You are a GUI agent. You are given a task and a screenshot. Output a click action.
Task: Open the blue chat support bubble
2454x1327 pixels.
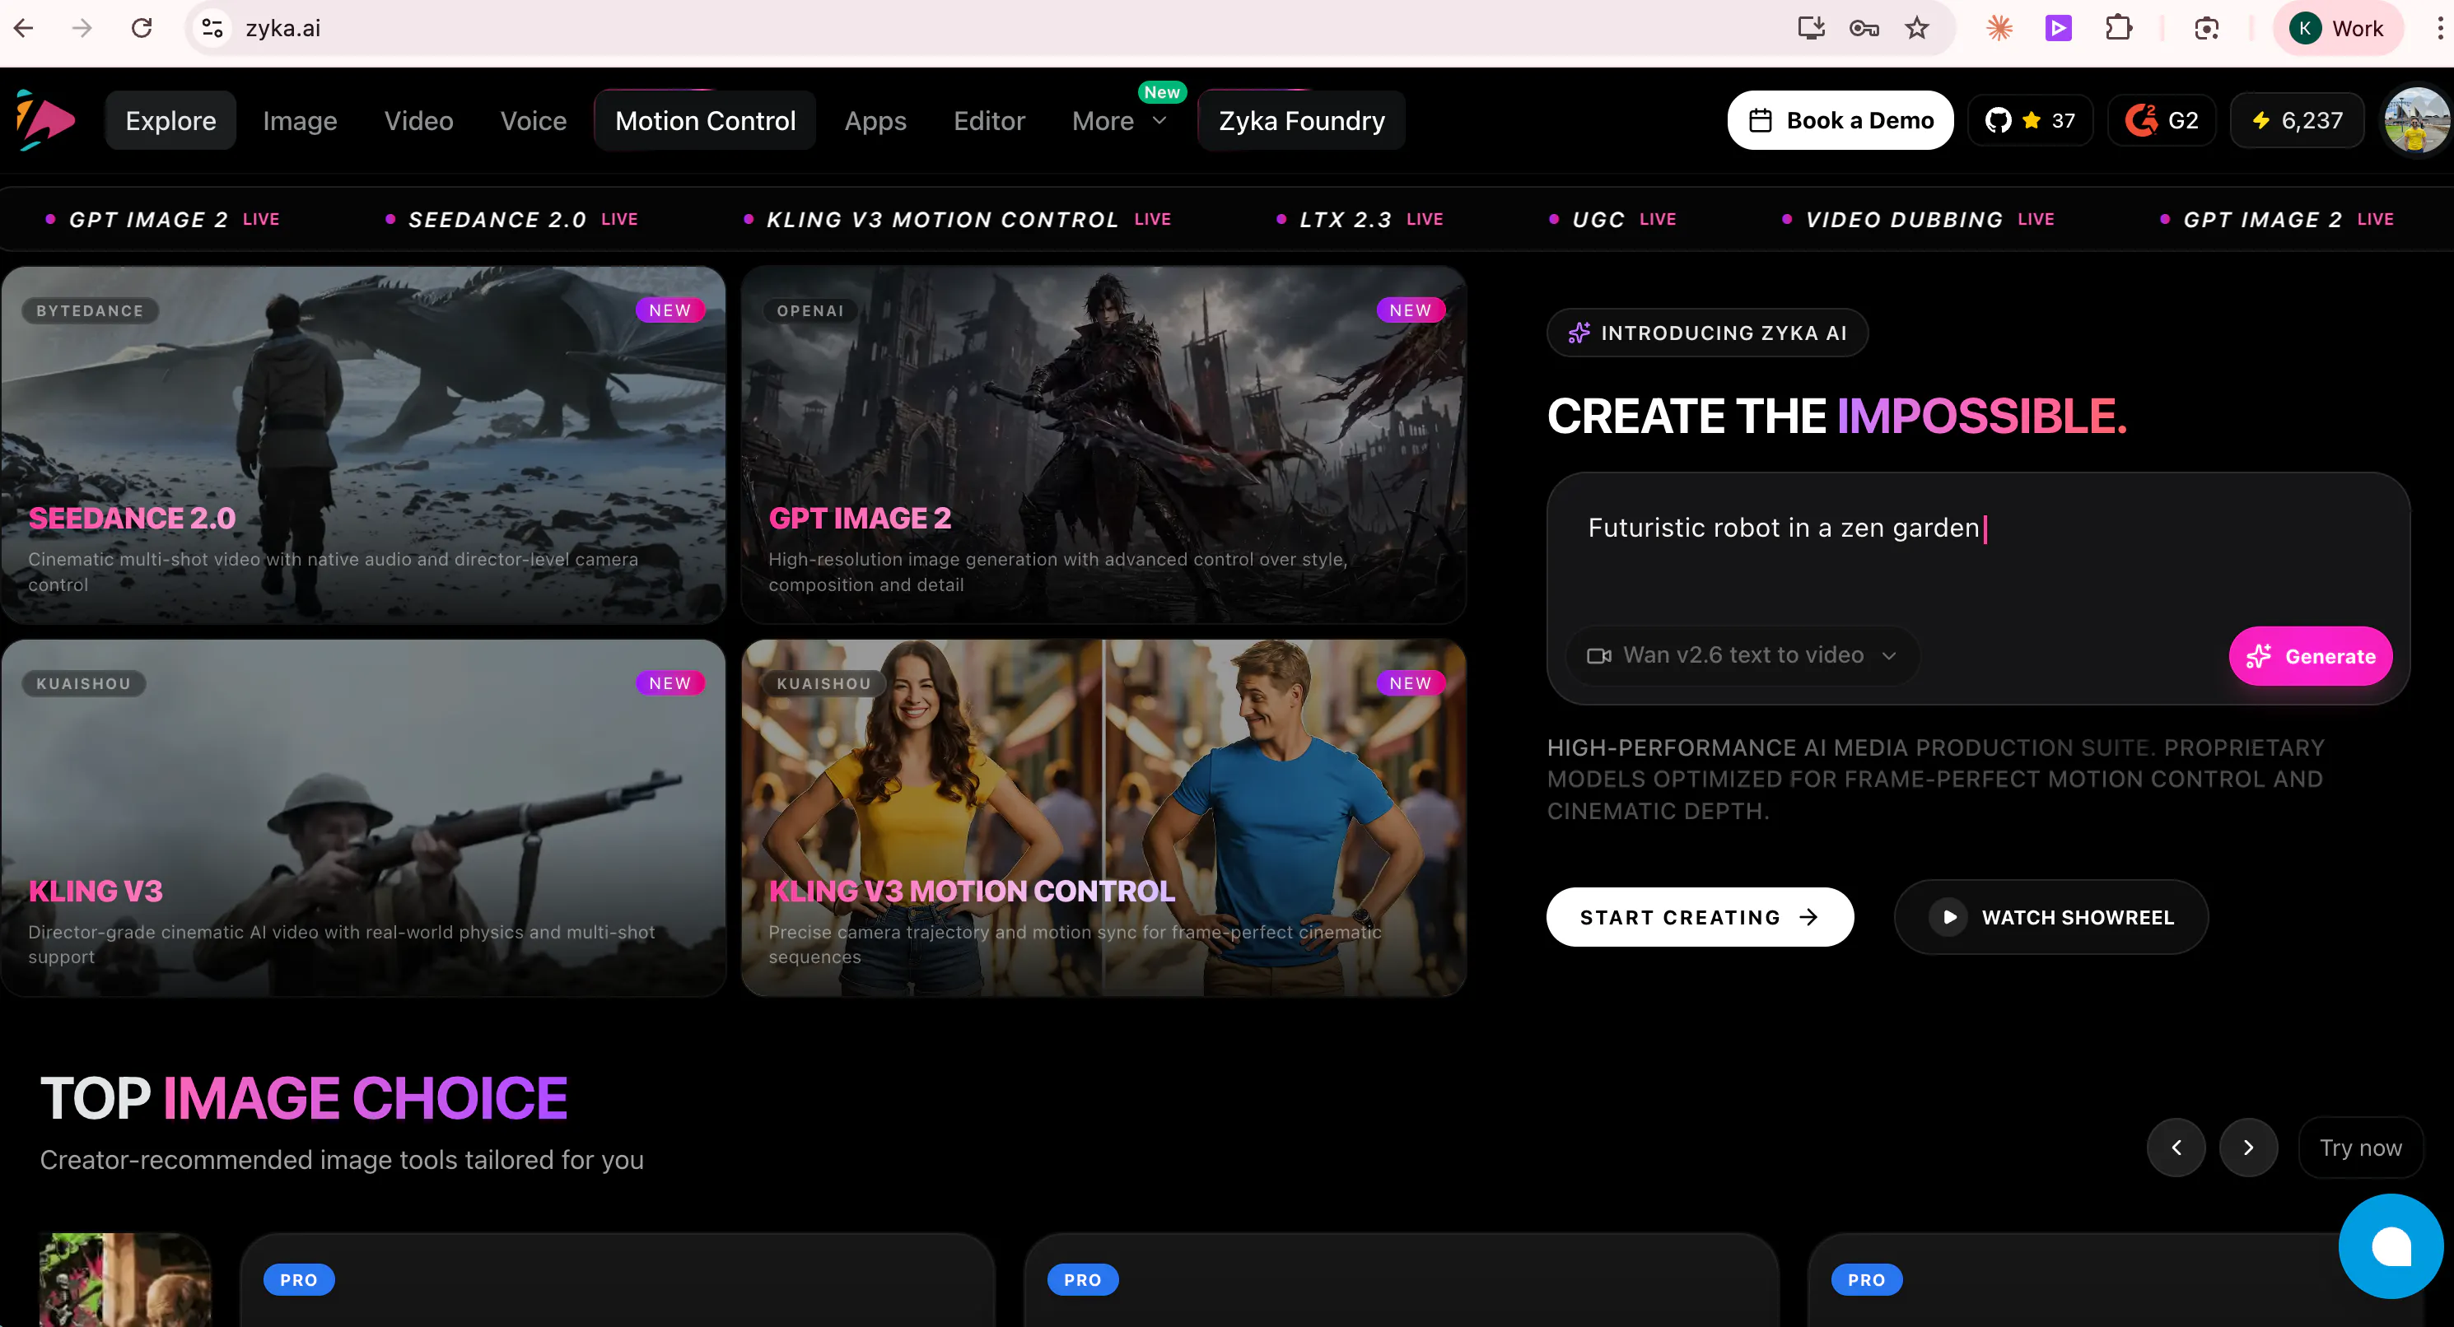(x=2390, y=1245)
